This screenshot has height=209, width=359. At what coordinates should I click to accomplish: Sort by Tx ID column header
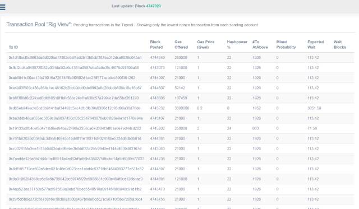coord(13,47)
